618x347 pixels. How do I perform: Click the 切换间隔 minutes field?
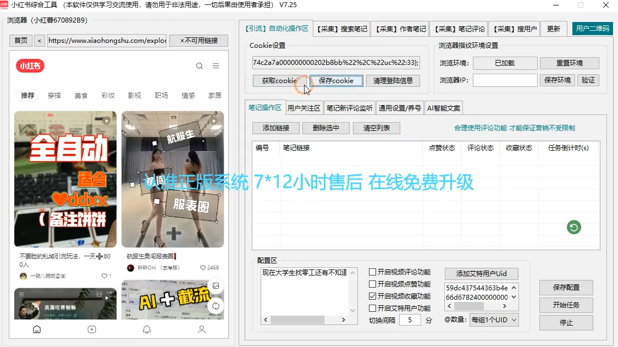410,320
